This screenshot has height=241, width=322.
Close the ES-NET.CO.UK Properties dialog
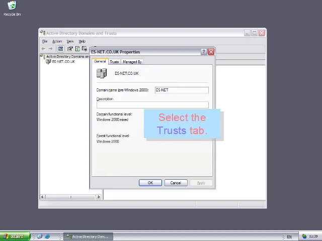click(211, 52)
